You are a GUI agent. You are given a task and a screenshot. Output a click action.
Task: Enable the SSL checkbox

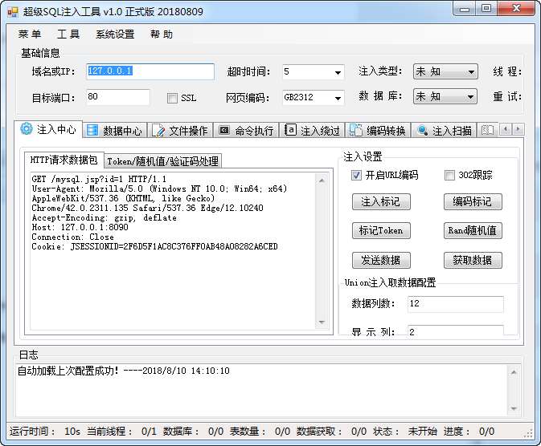(x=172, y=98)
